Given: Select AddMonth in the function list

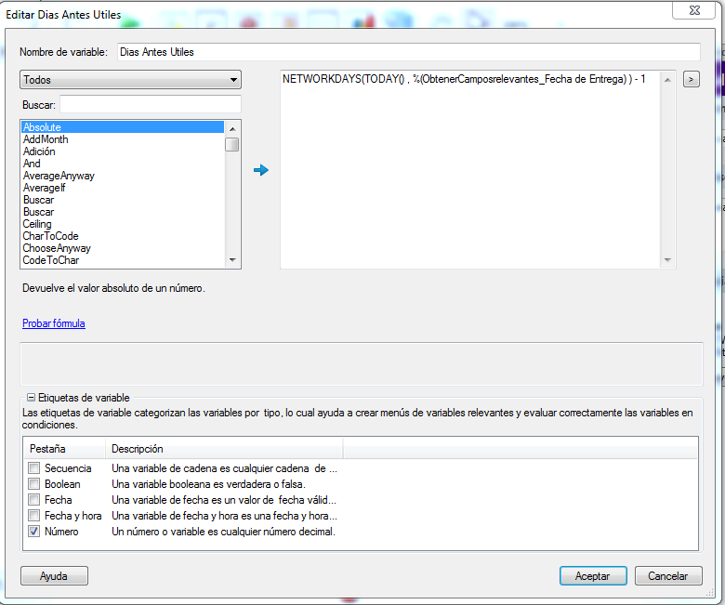Looking at the screenshot, I should [123, 139].
